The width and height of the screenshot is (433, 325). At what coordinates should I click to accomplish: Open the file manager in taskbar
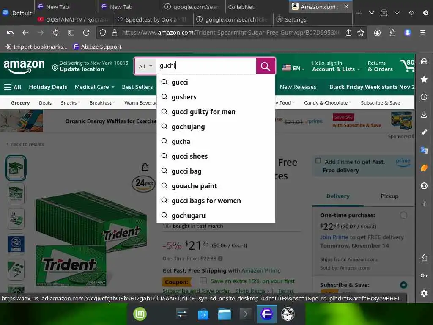[x=225, y=314]
